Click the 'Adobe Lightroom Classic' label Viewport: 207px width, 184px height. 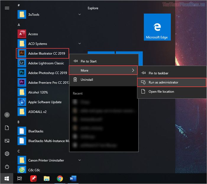click(x=46, y=63)
